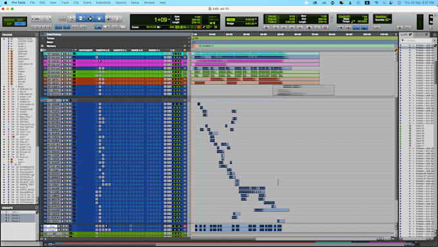Open the AudioSuite menu
Viewport: 438px width, 247px height.
click(103, 3)
